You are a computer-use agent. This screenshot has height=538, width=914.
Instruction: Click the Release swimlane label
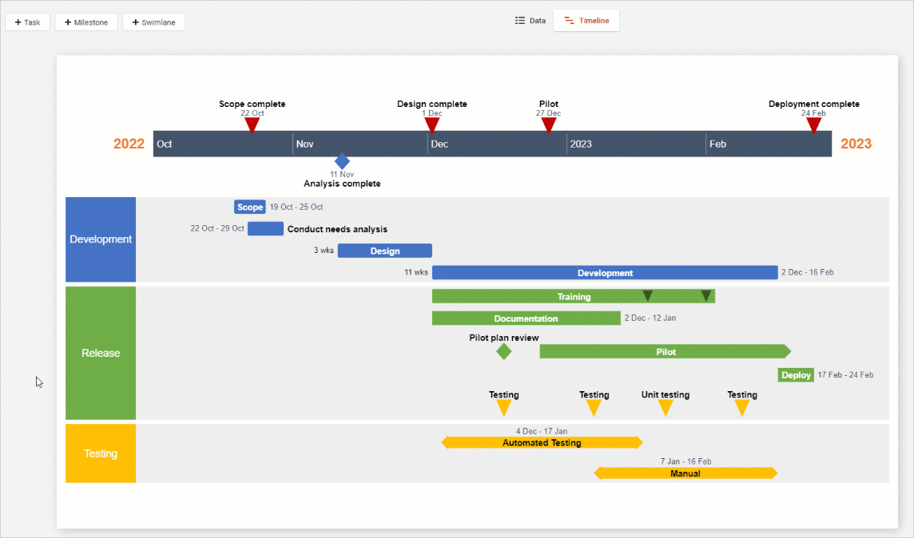pyautogui.click(x=100, y=353)
